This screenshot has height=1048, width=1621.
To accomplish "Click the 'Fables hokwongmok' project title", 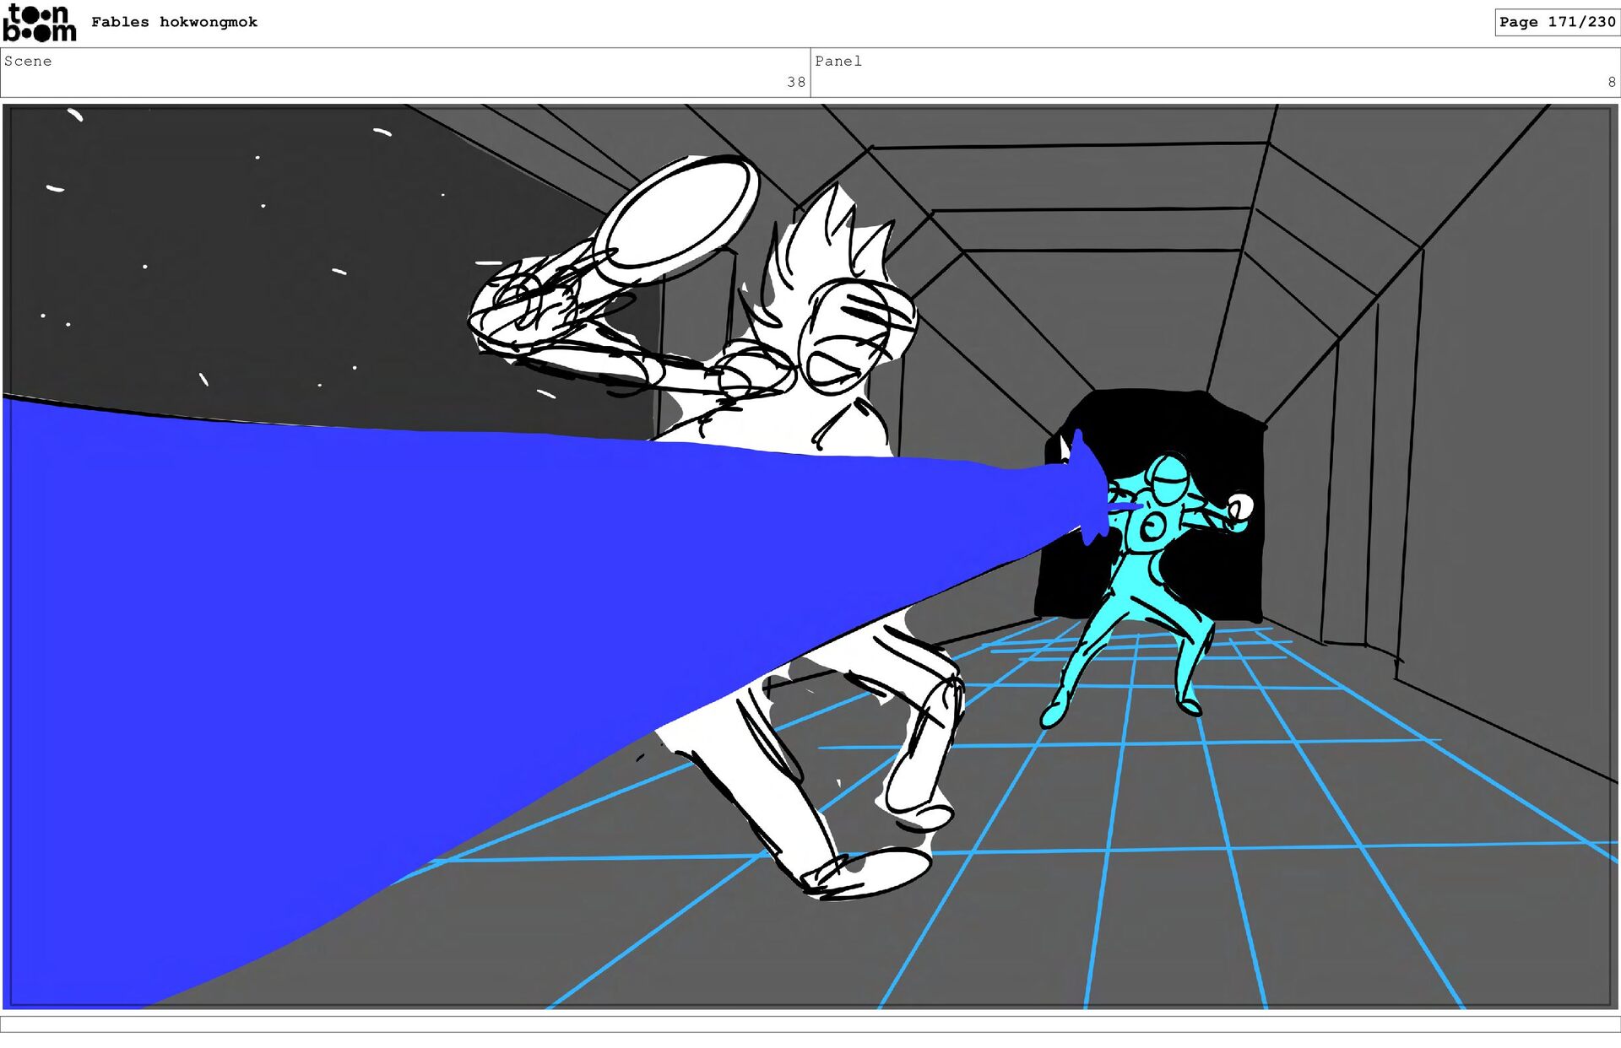I will point(174,23).
